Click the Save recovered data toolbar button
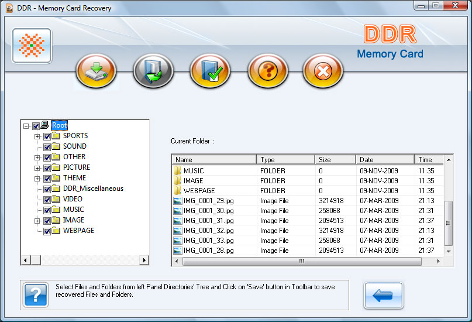This screenshot has height=322, width=472. 96,71
